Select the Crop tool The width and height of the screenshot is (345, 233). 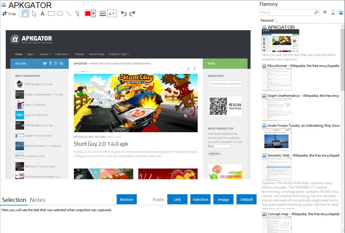pyautogui.click(x=9, y=14)
